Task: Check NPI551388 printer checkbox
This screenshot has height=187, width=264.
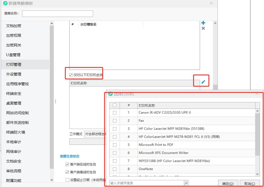Action: (115, 161)
